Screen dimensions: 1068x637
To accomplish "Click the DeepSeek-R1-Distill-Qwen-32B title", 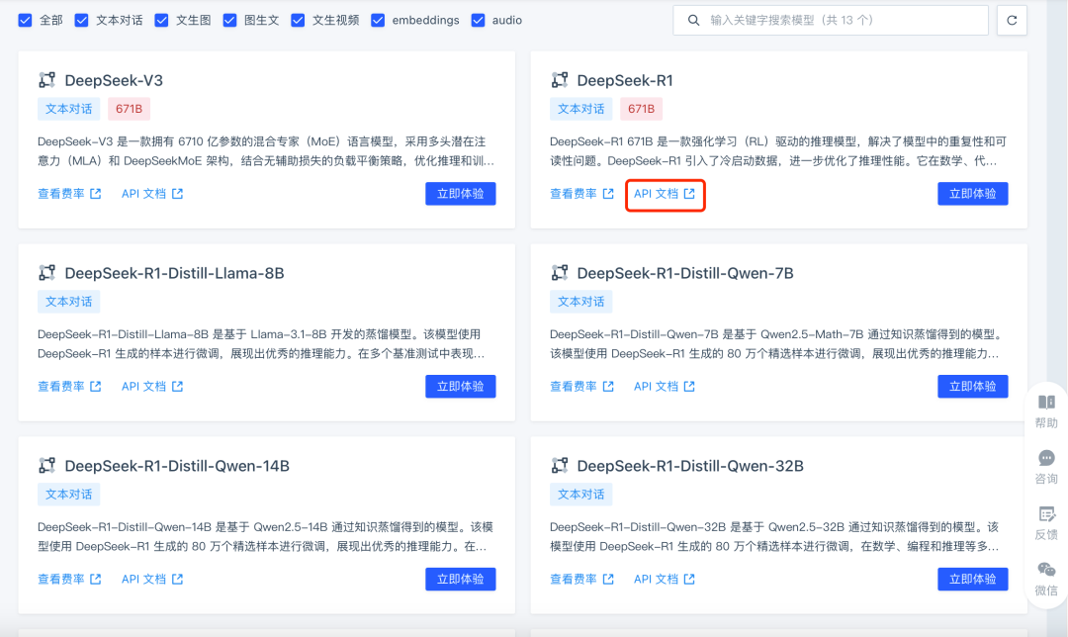I will pos(690,466).
